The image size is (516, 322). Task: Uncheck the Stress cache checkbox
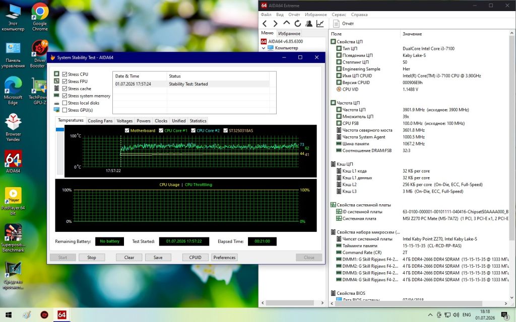(x=65, y=89)
